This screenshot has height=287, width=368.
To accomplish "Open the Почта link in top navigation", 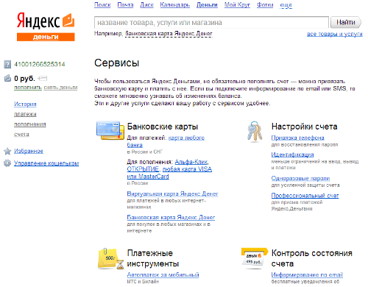I will pos(125,5).
